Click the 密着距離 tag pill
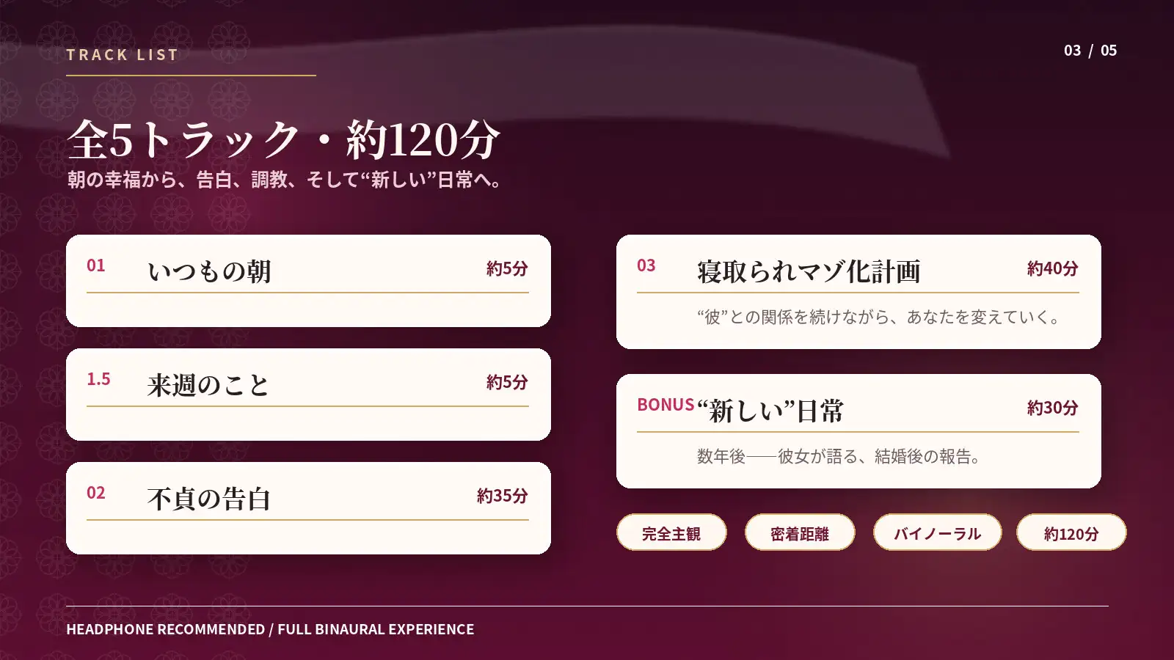1174x660 pixels. [x=800, y=532]
